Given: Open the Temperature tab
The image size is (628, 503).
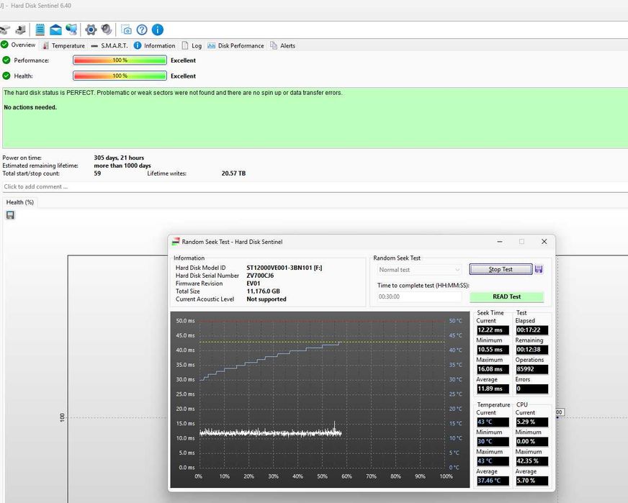Looking at the screenshot, I should (x=63, y=45).
